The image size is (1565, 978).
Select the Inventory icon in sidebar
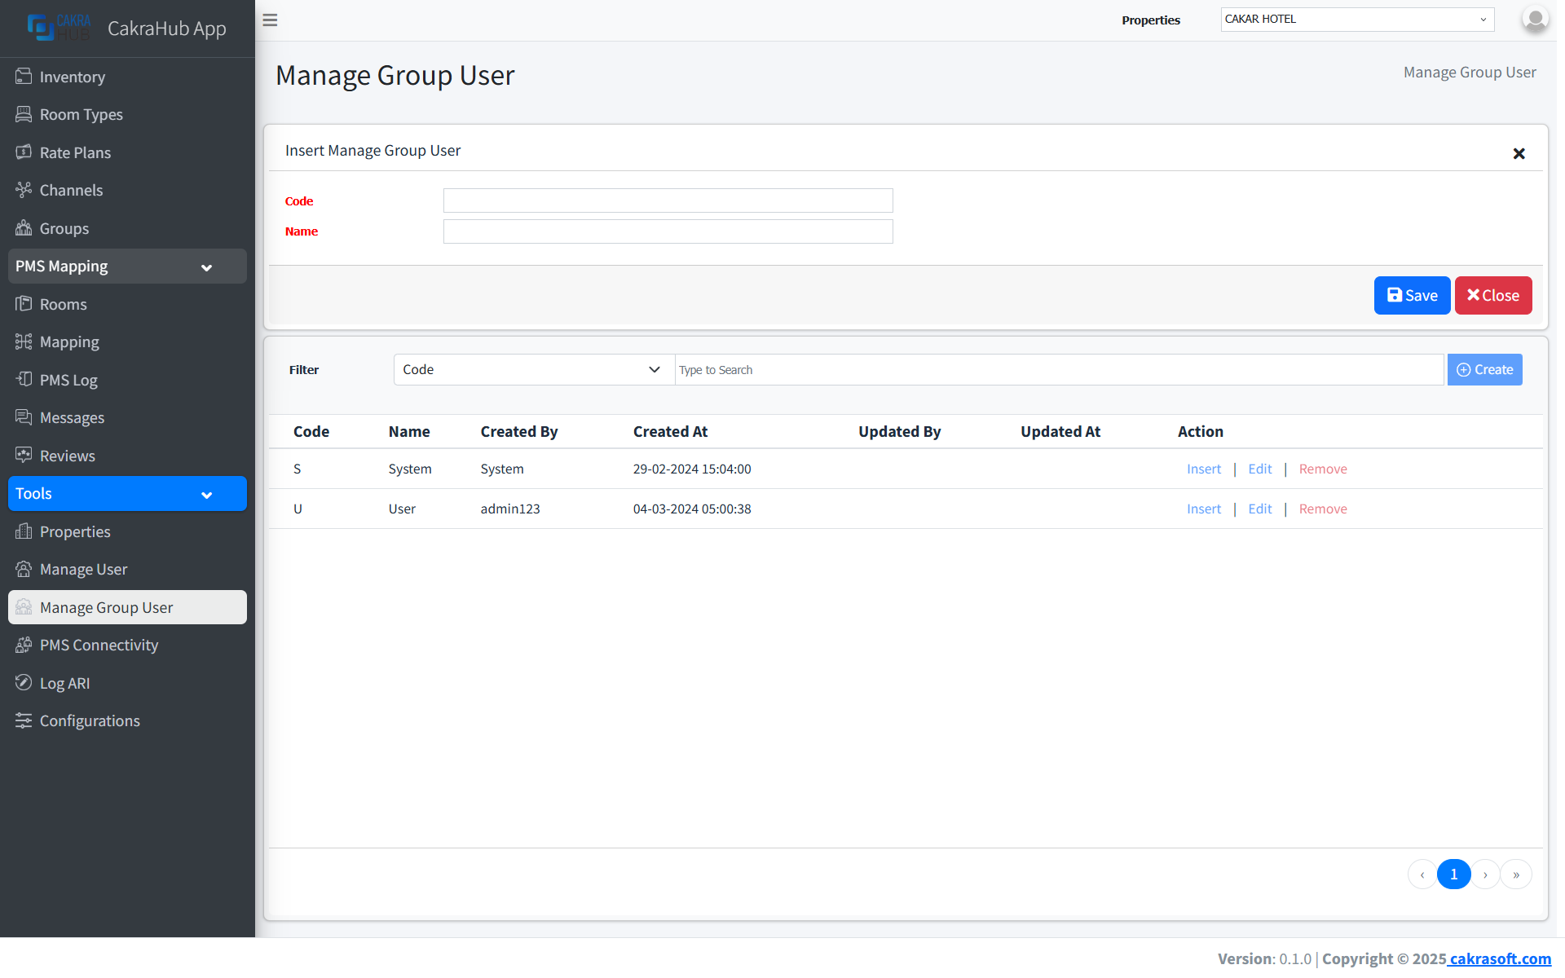tap(24, 77)
